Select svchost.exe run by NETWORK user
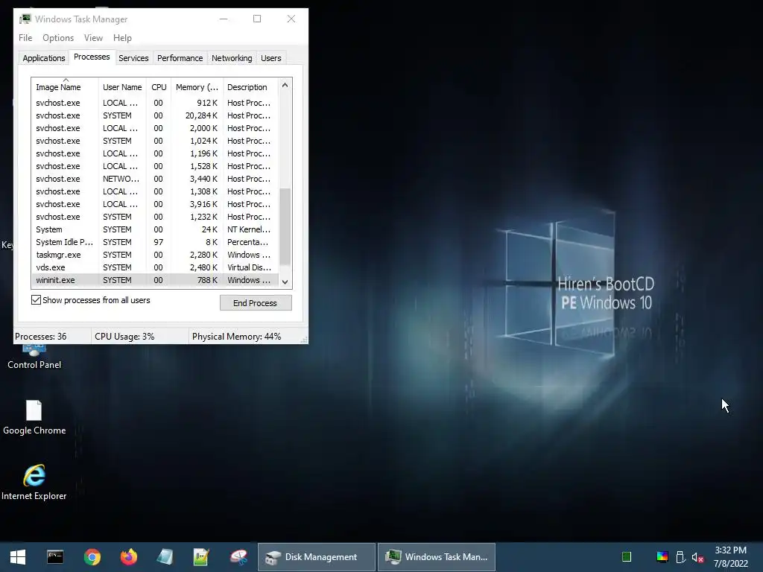Screen dimensions: 763x572 point(155,179)
